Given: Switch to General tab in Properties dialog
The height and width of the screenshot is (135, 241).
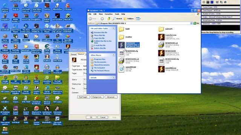Looking at the screenshot, I should coord(73,54).
